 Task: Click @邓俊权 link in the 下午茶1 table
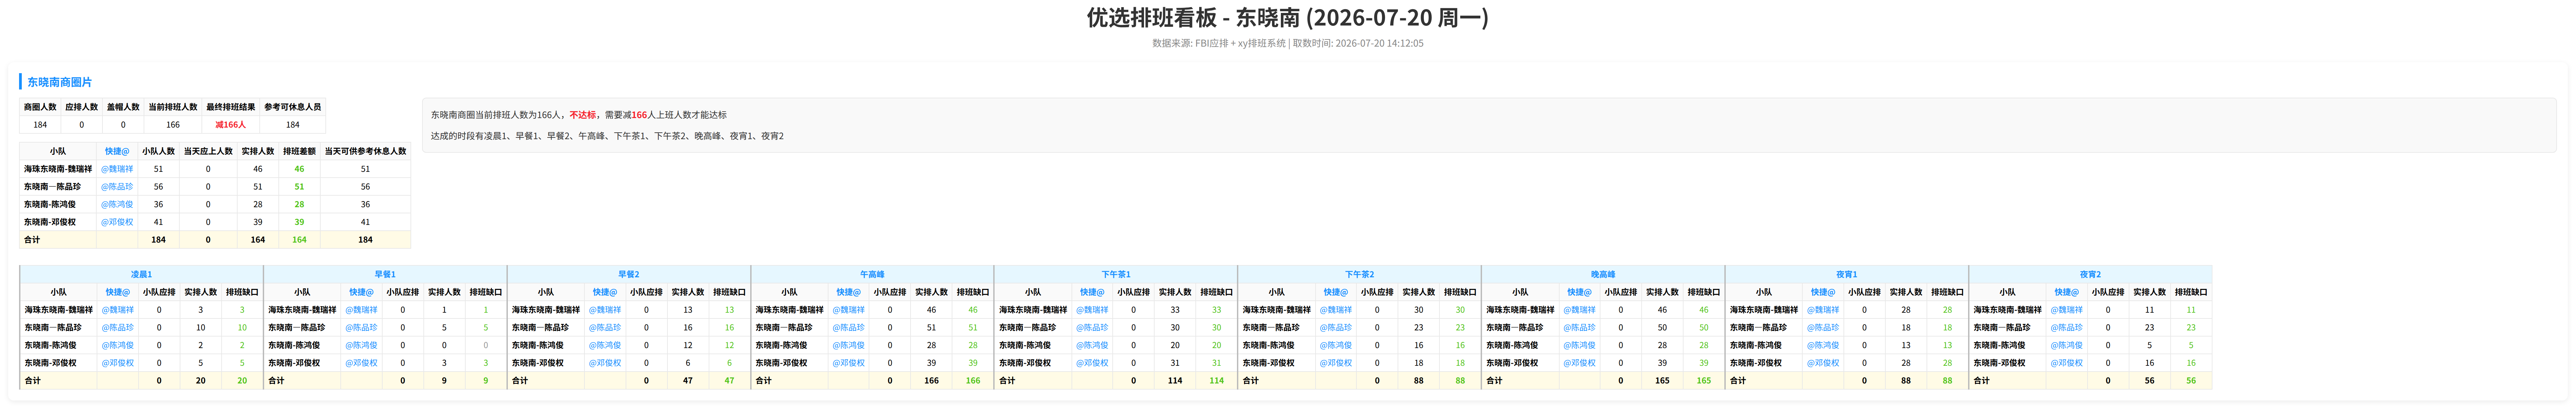tap(1092, 363)
